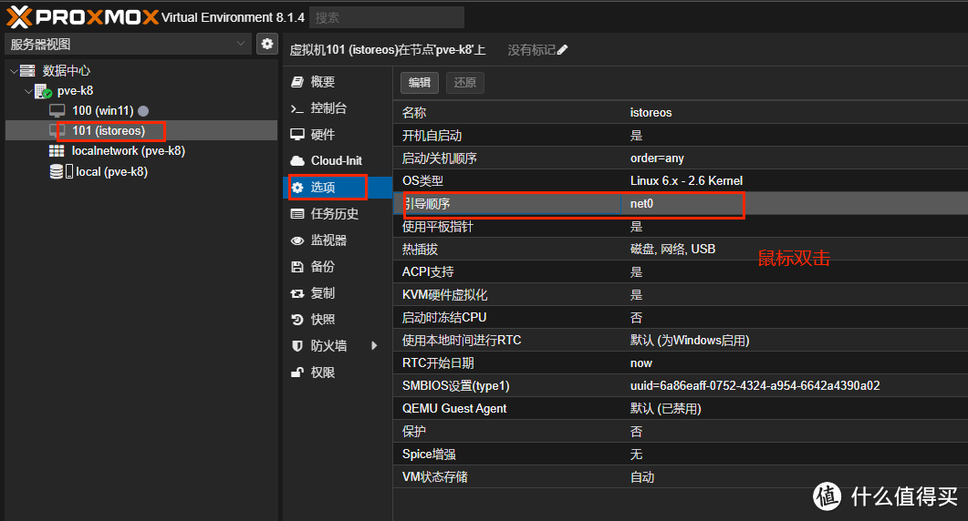Select the RTC开始日期 row
968x521 pixels.
[x=681, y=363]
